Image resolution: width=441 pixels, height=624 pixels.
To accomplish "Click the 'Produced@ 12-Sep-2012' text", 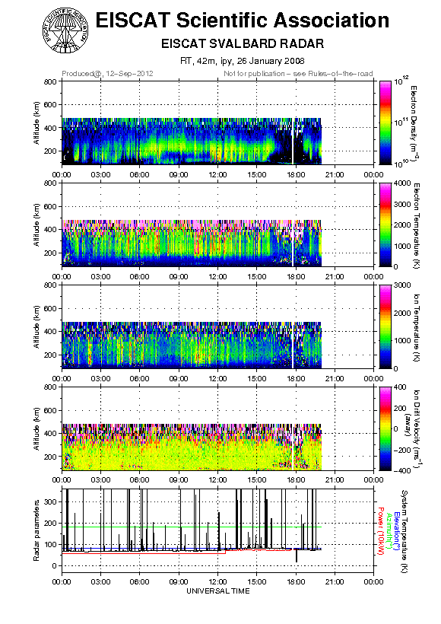I will (107, 74).
